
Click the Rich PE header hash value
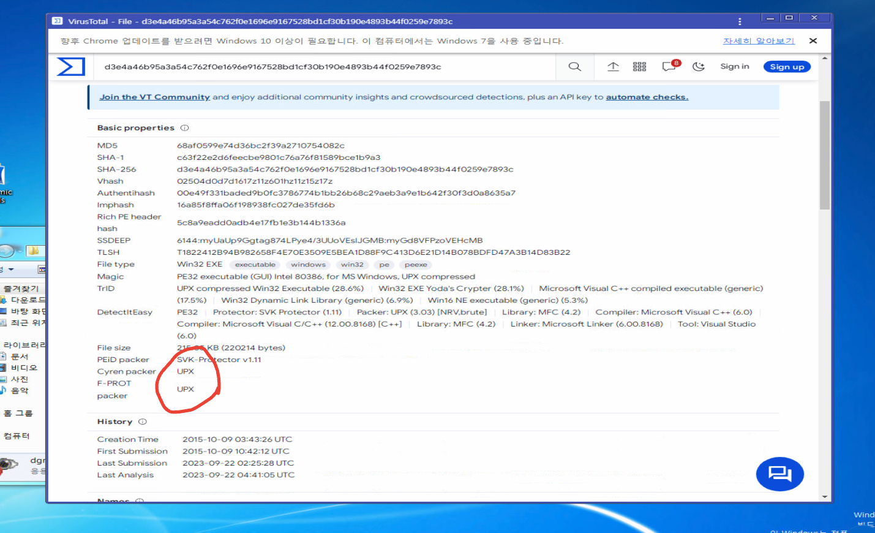(x=261, y=223)
